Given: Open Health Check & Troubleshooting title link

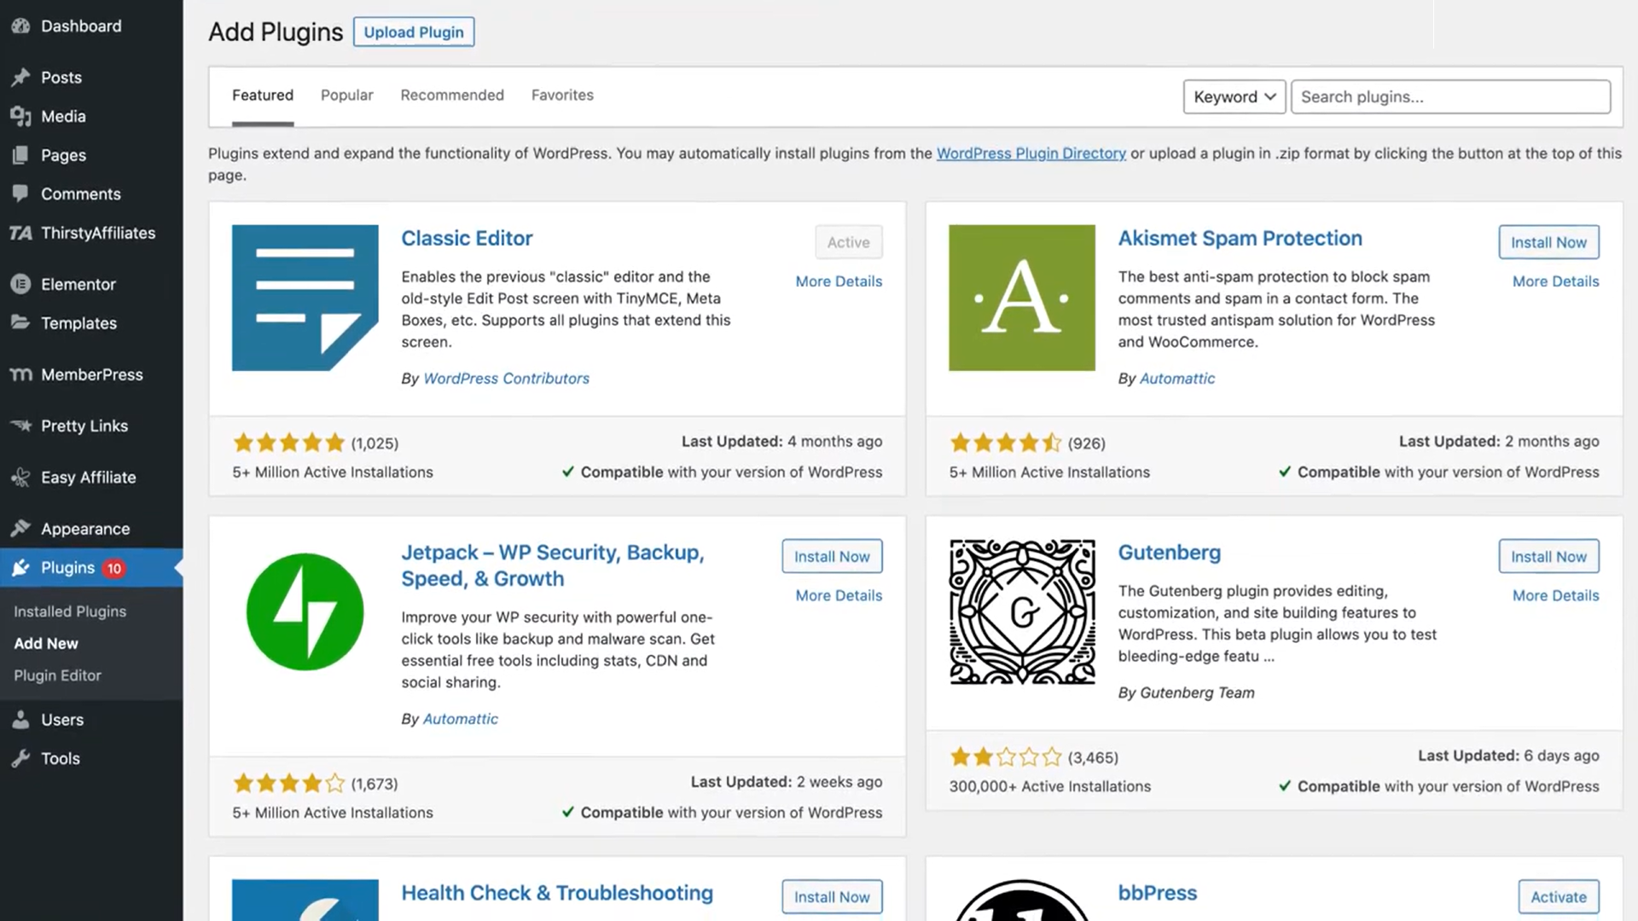Looking at the screenshot, I should point(557,893).
